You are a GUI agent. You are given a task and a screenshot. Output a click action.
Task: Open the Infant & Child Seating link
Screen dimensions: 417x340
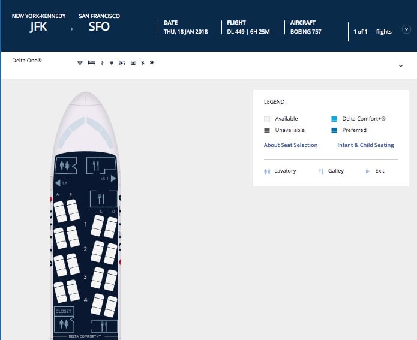coord(365,145)
